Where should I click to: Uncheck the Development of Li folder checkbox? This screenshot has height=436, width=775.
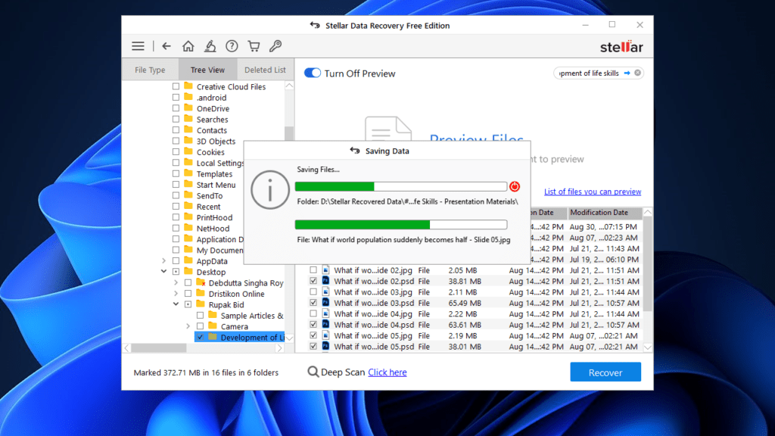click(x=200, y=337)
